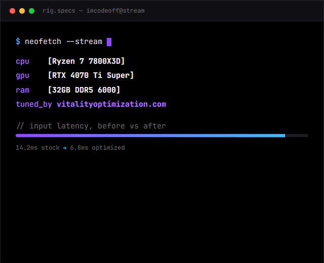Select the Ryzen 7 7800X3D value

click(86, 61)
